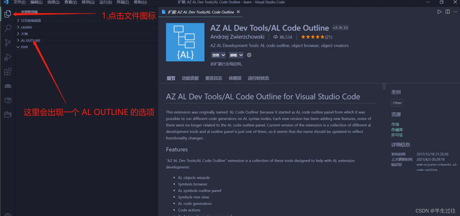The height and width of the screenshot is (216, 460).
Task: Click the 此扩展已全局启用 status text
Action: pyautogui.click(x=226, y=64)
